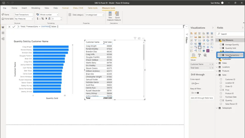Select the clustered column chart visualization
Screen dimensions: 245x138
point(204,33)
